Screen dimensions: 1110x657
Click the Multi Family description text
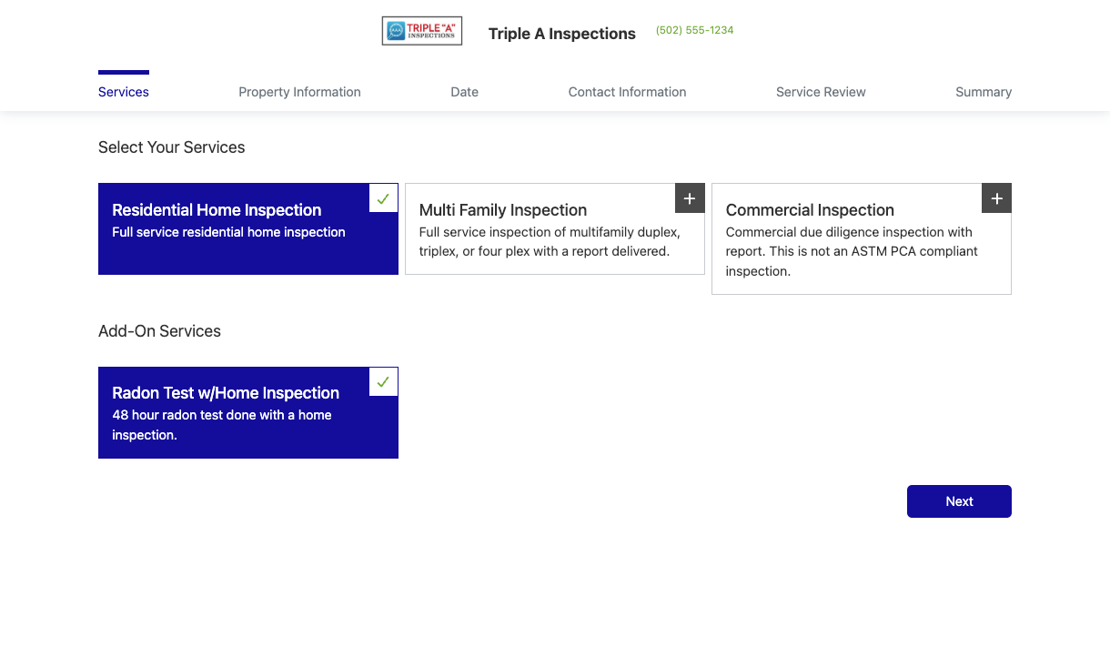[550, 242]
